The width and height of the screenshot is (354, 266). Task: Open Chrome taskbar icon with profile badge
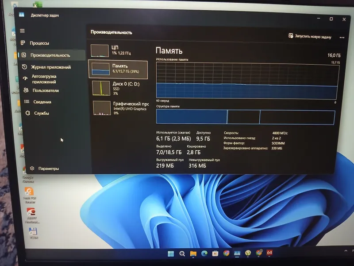[x=259, y=253]
